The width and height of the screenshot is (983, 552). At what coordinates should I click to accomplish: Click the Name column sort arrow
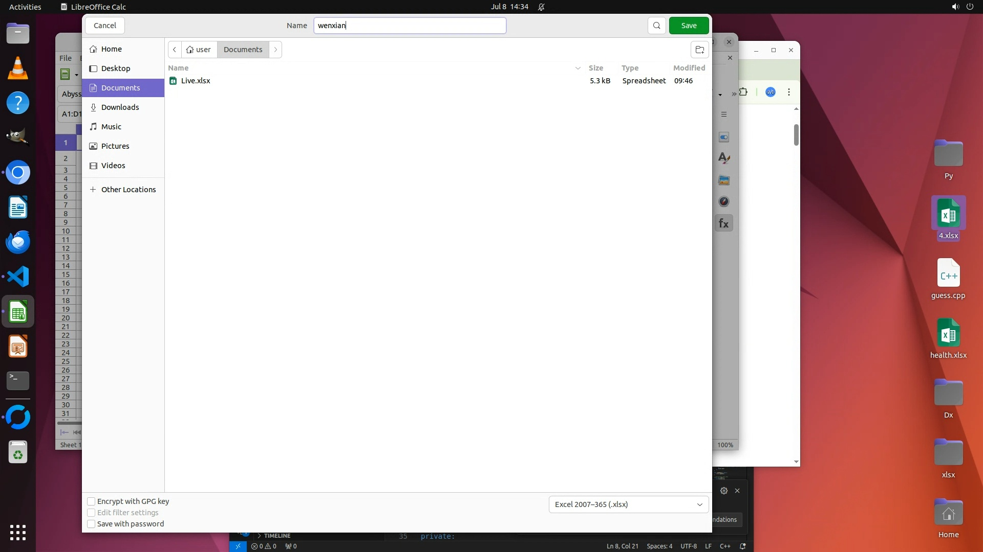pyautogui.click(x=578, y=68)
